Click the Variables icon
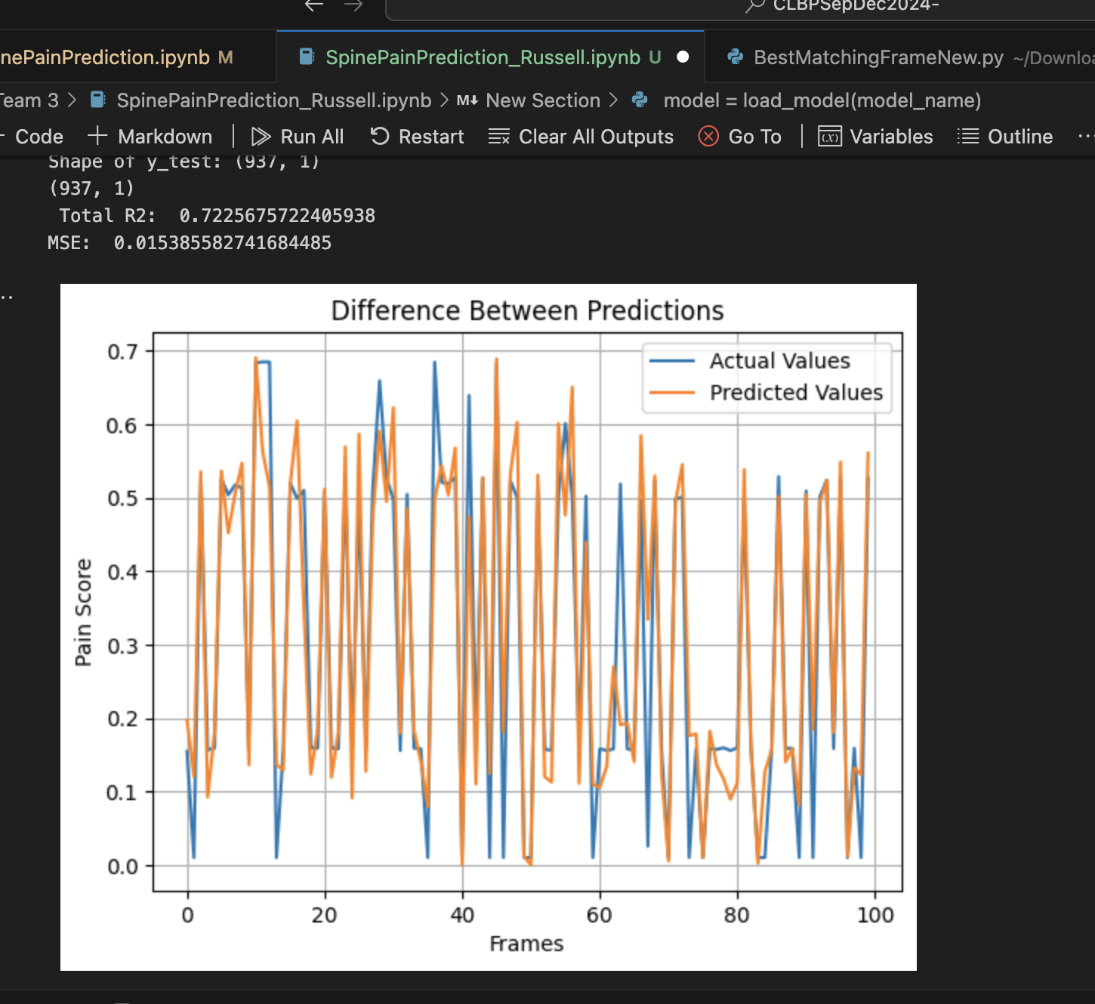 [830, 137]
